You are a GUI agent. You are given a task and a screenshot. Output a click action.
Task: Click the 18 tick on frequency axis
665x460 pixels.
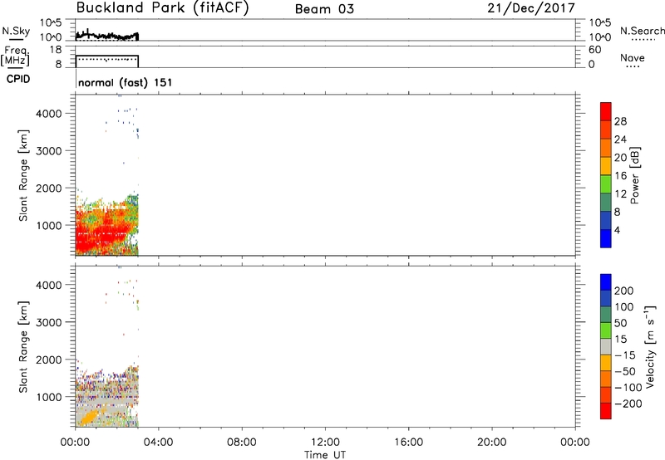56,50
